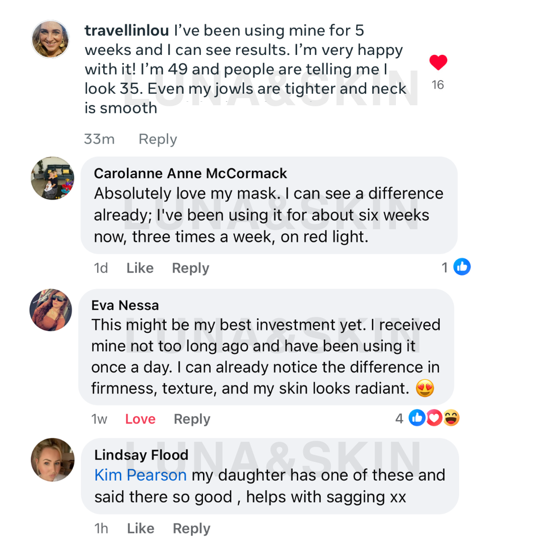
Task: Open travellinlou's profile picture
Action: (50, 39)
